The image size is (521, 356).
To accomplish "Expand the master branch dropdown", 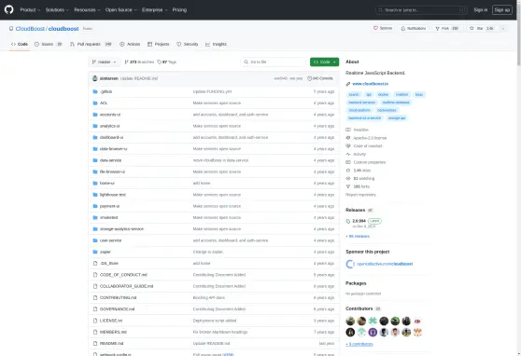I will point(104,62).
